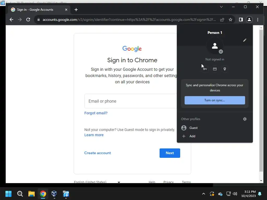The width and height of the screenshot is (267, 200).
Task: Open payment methods card icon
Action: pos(215,69)
